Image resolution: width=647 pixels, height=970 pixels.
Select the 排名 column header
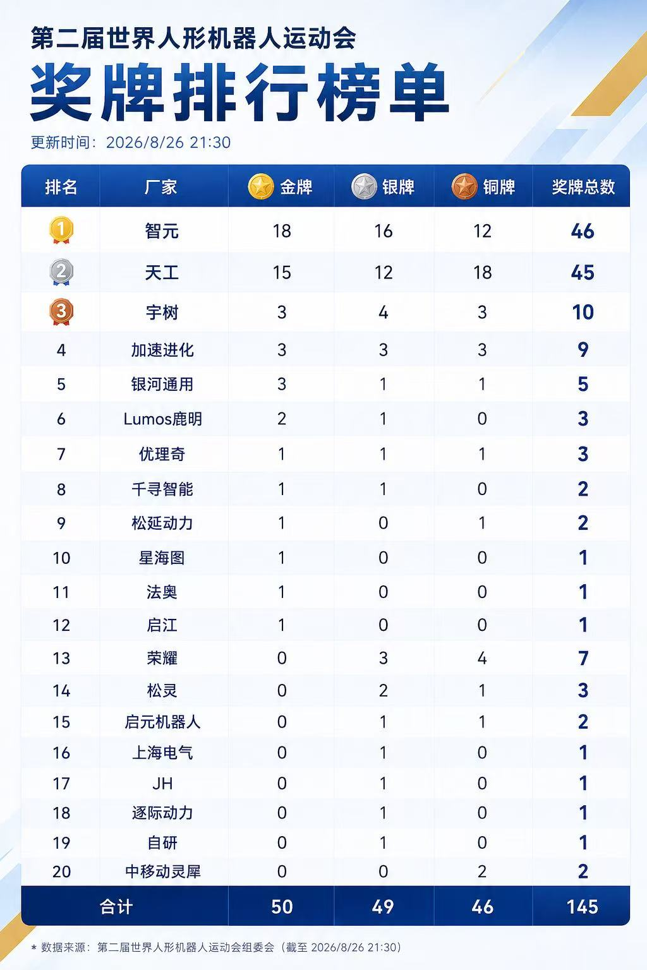point(61,187)
